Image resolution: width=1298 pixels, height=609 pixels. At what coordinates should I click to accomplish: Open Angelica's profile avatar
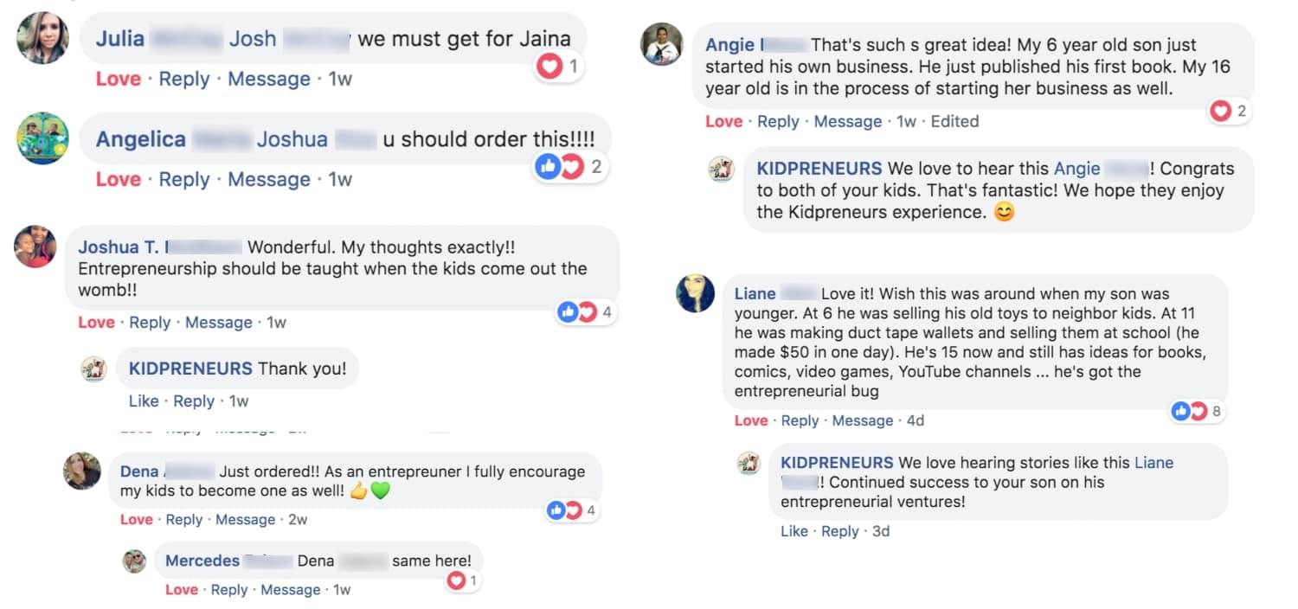tap(42, 138)
